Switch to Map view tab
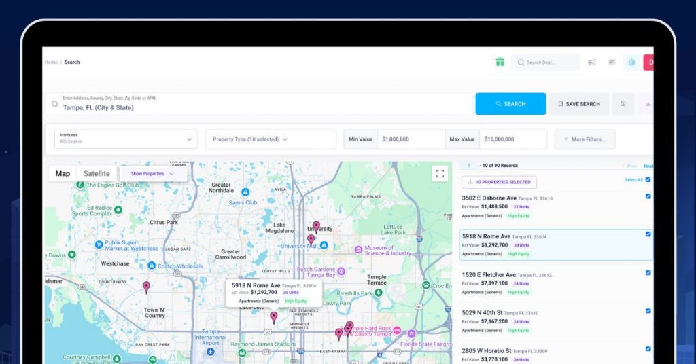This screenshot has height=364, width=696. (63, 174)
